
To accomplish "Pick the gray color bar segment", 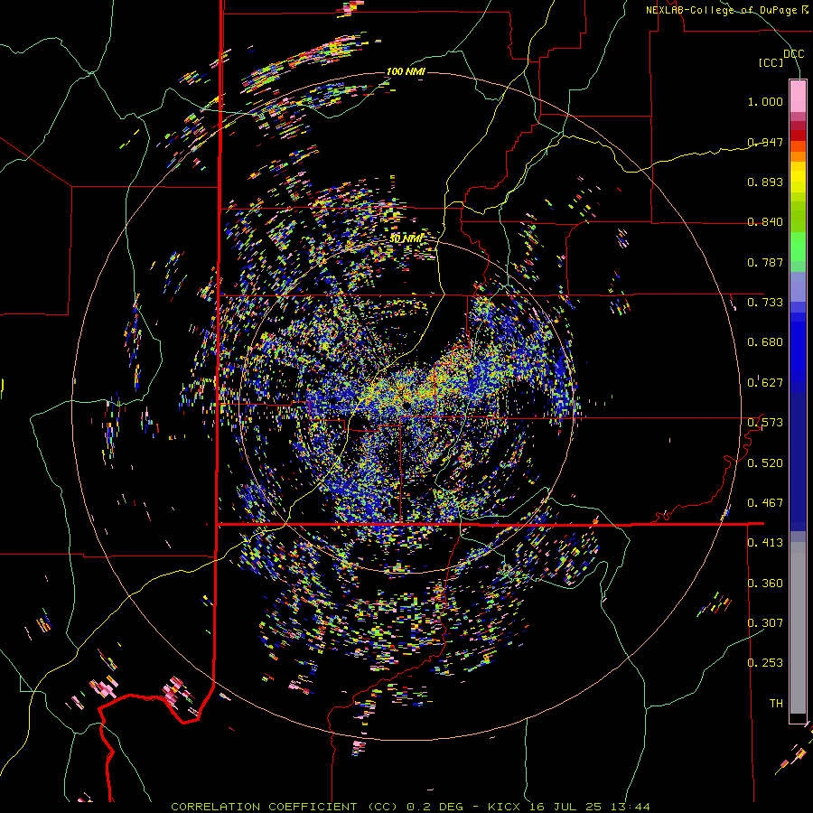I will [798, 628].
